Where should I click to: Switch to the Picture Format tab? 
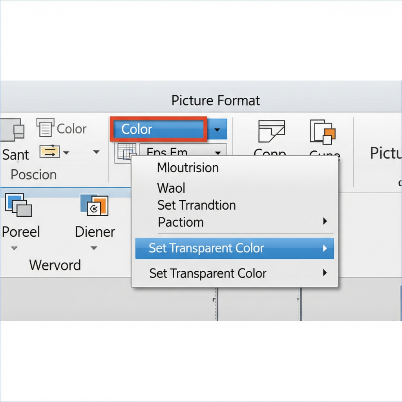216,100
